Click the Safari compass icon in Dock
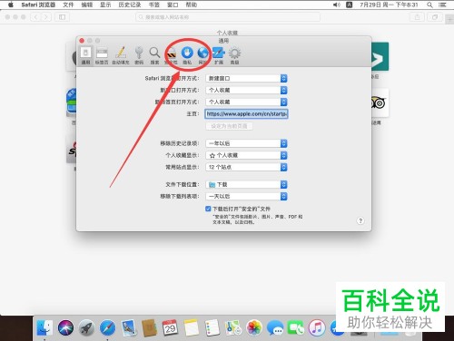454x341 pixels. (107, 328)
